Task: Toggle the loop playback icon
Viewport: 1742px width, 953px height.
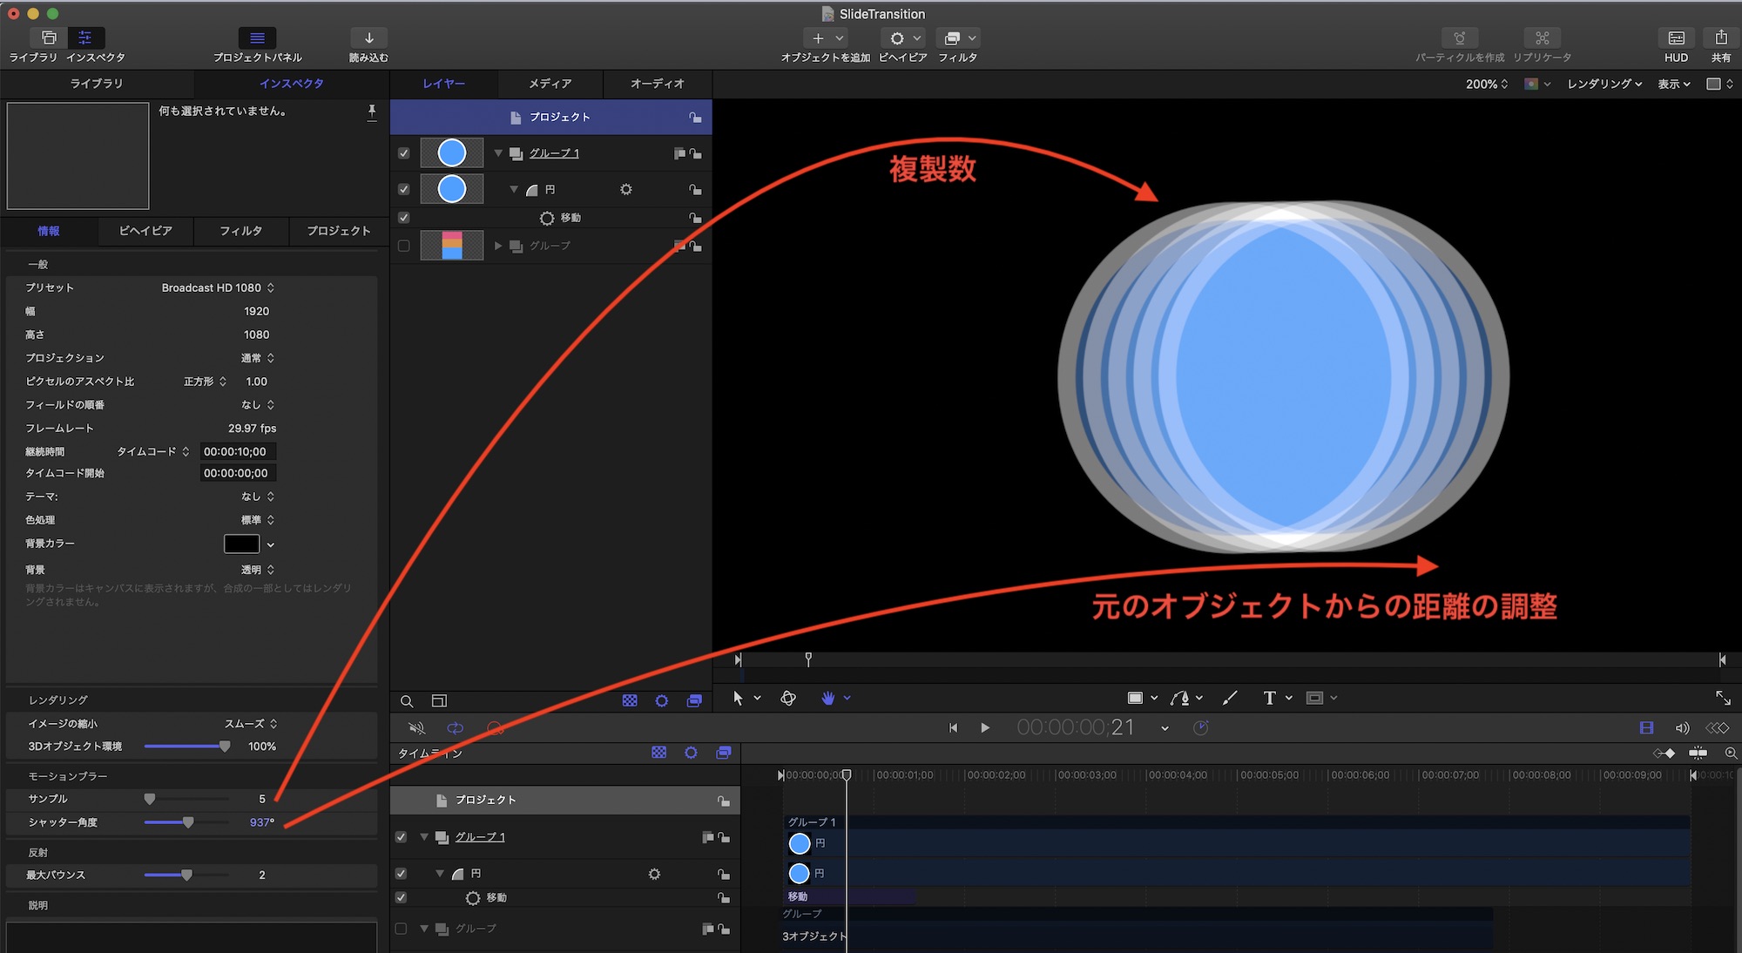Action: [455, 728]
